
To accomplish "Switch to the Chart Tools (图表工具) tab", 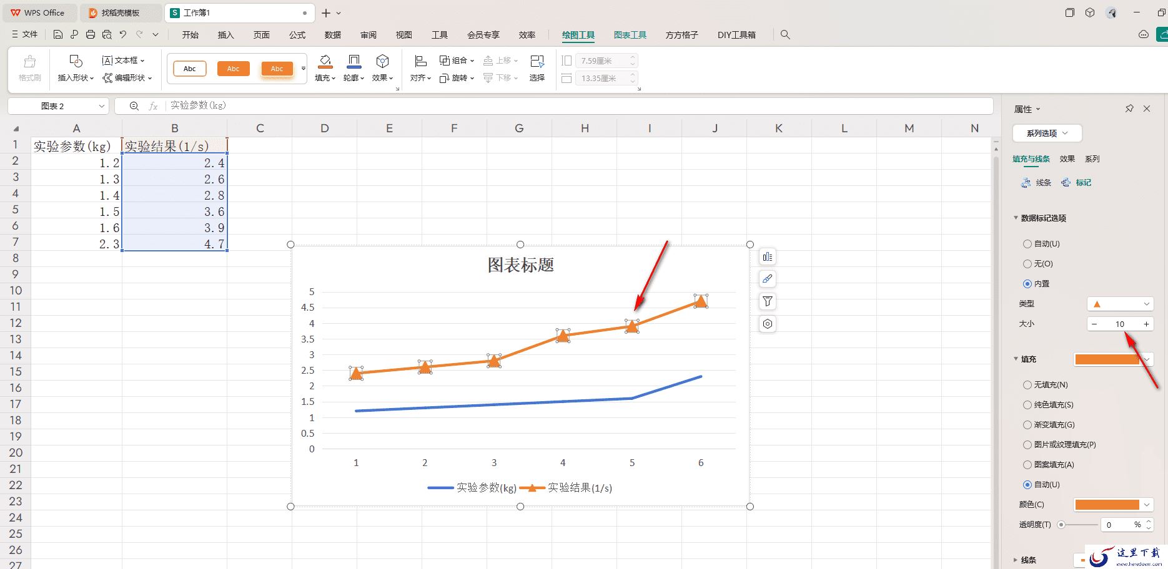I will (x=630, y=35).
